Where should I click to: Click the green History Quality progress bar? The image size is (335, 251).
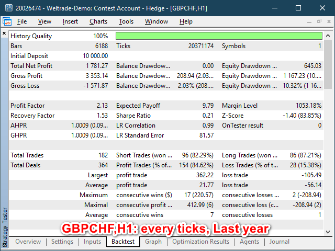pos(218,36)
